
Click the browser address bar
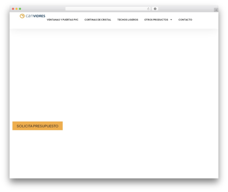point(108,9)
